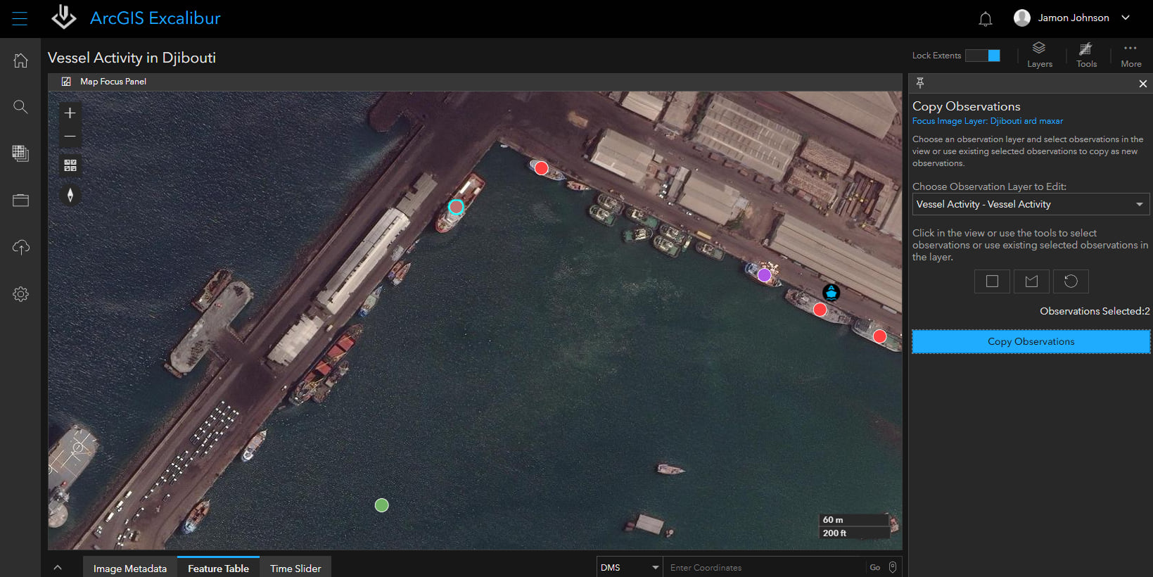
Task: Open the Vessel Activity observation layer dropdown
Action: coord(1031,204)
